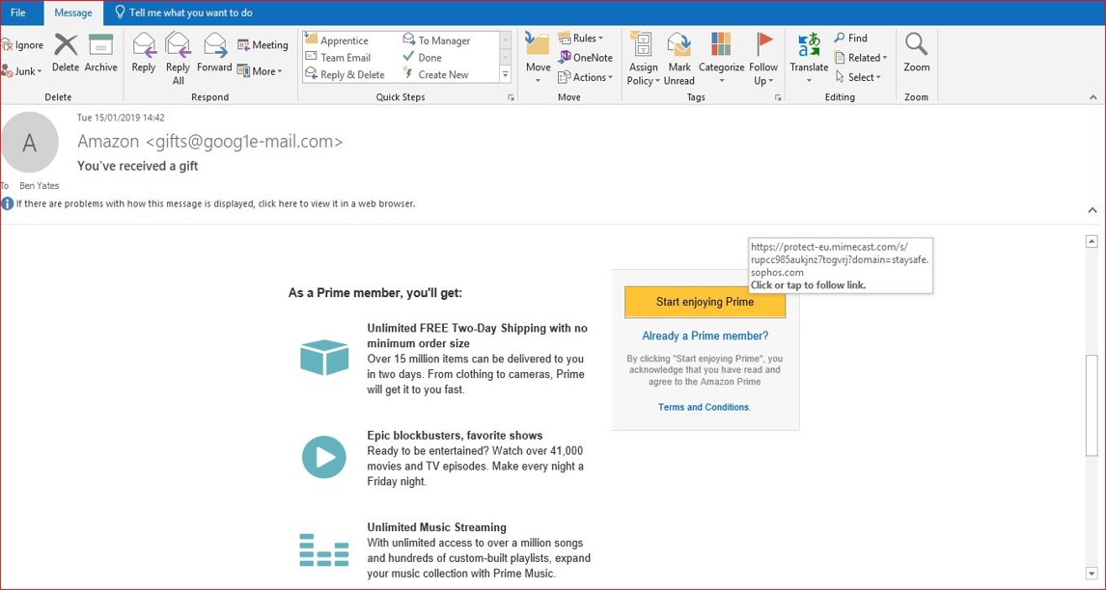Viewport: 1106px width, 590px height.
Task: Send message to OneNote
Action: [x=586, y=58]
